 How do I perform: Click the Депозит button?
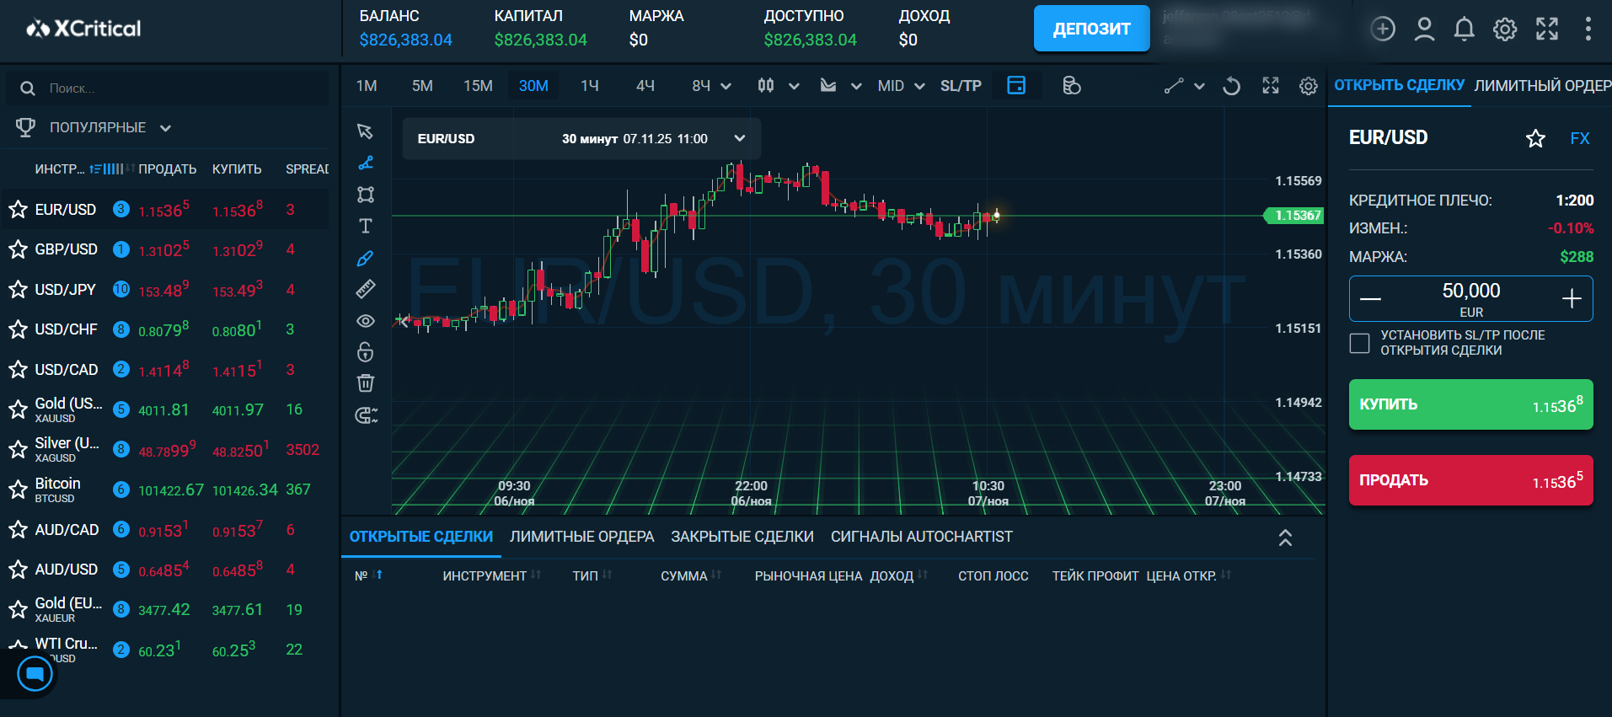tap(1091, 29)
